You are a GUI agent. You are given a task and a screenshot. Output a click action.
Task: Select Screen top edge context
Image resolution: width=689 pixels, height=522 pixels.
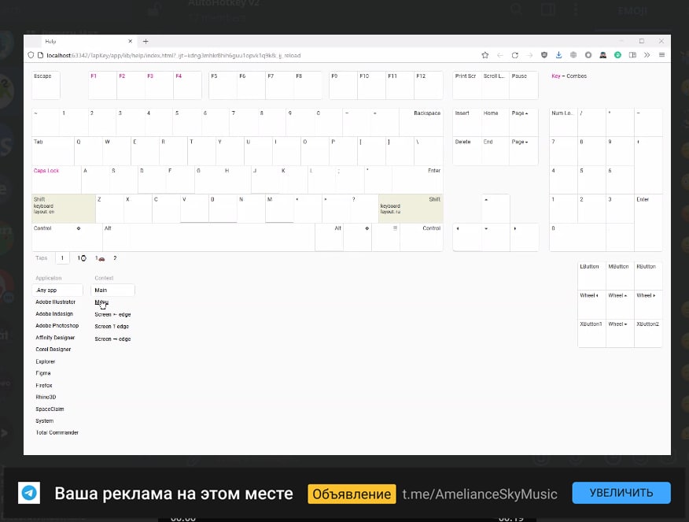click(112, 326)
